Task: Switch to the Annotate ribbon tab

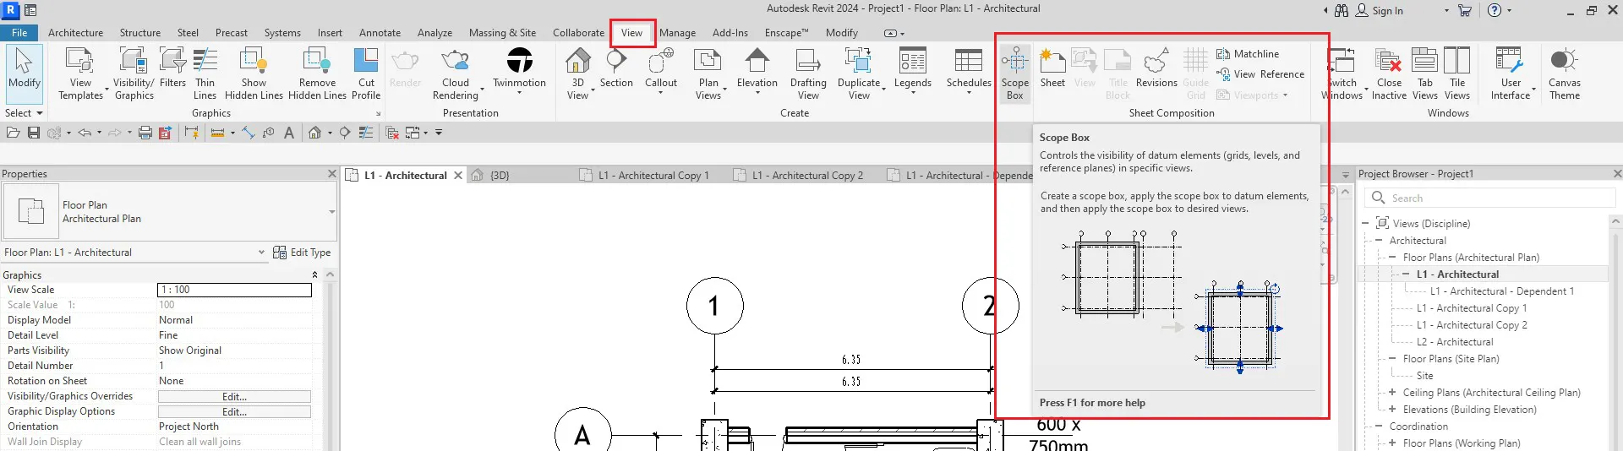Action: (380, 33)
